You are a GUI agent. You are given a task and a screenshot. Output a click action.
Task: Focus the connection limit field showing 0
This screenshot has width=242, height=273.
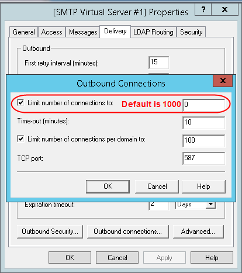pyautogui.click(x=204, y=105)
